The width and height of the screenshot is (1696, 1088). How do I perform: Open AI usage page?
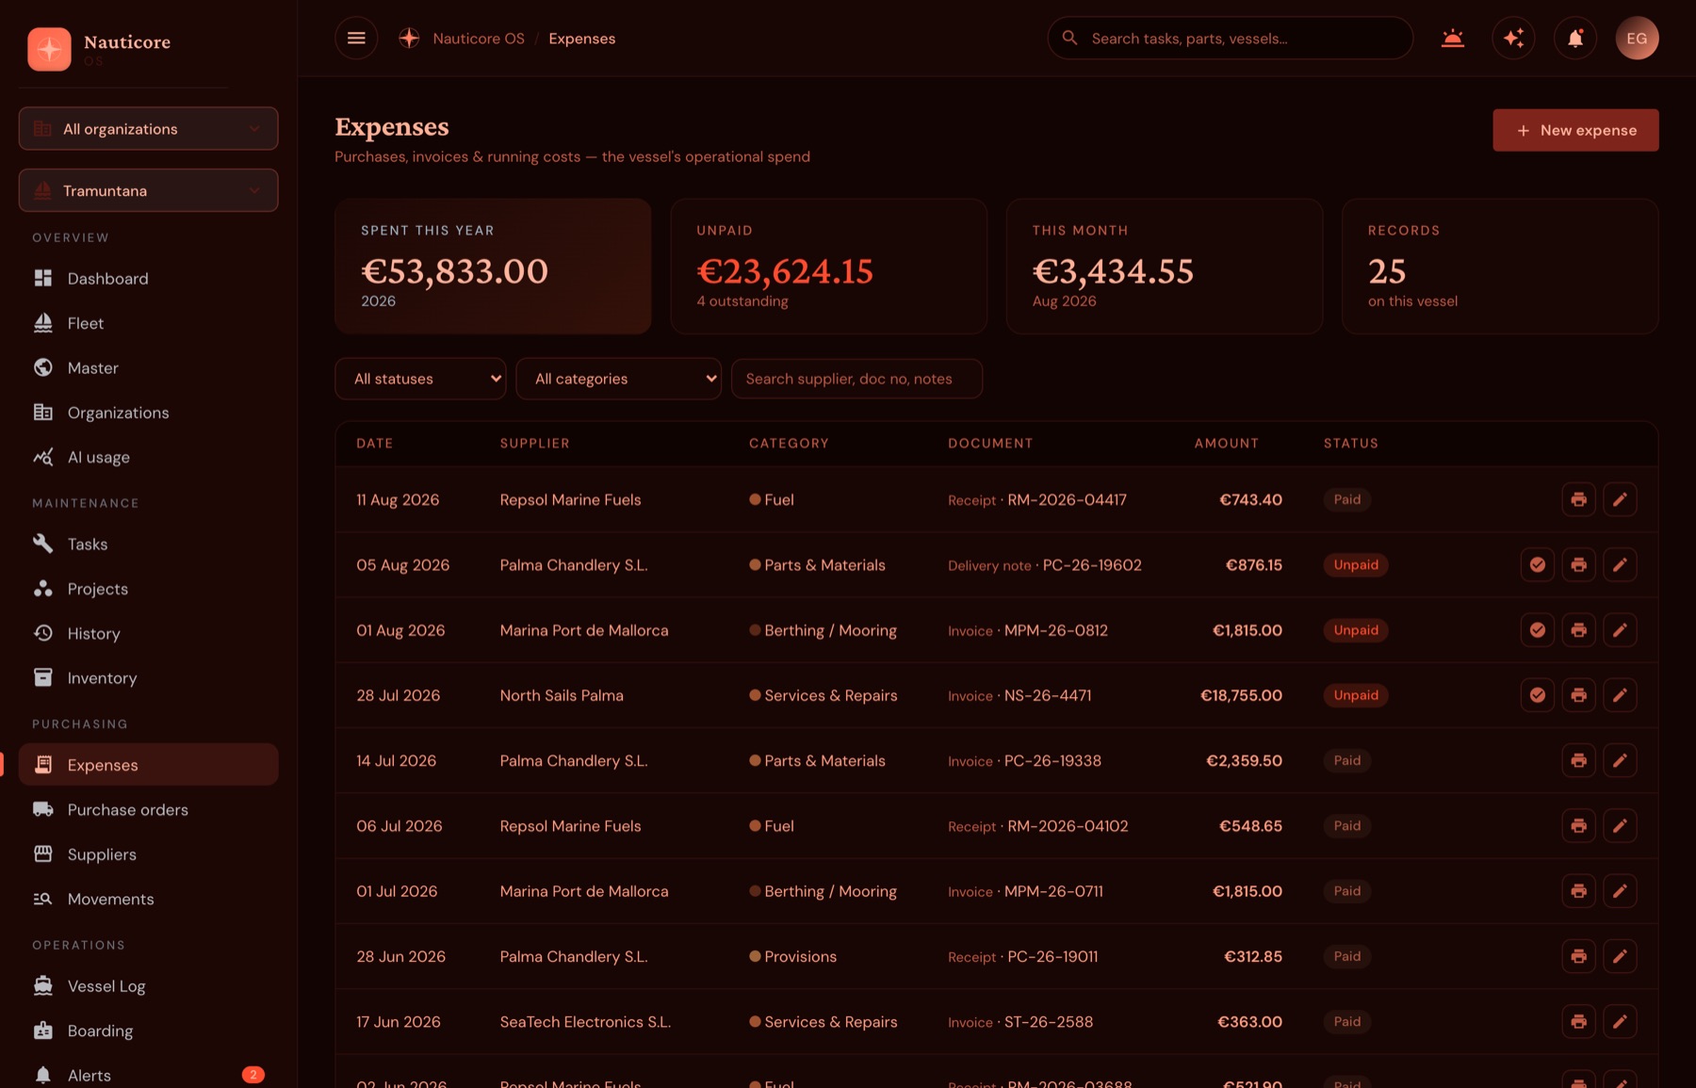148,458
